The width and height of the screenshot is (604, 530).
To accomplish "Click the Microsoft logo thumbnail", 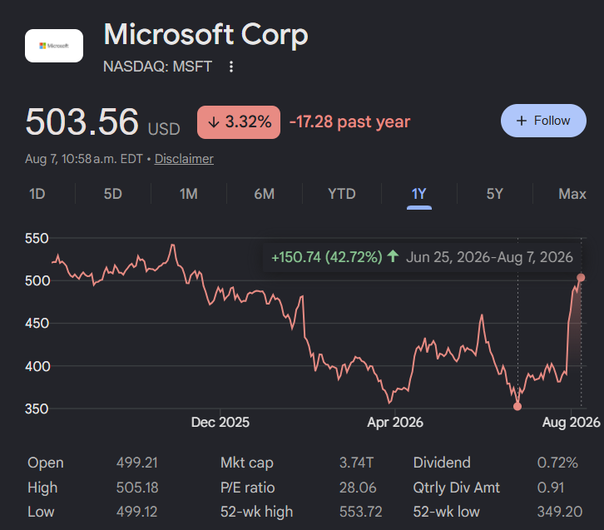I will click(54, 46).
